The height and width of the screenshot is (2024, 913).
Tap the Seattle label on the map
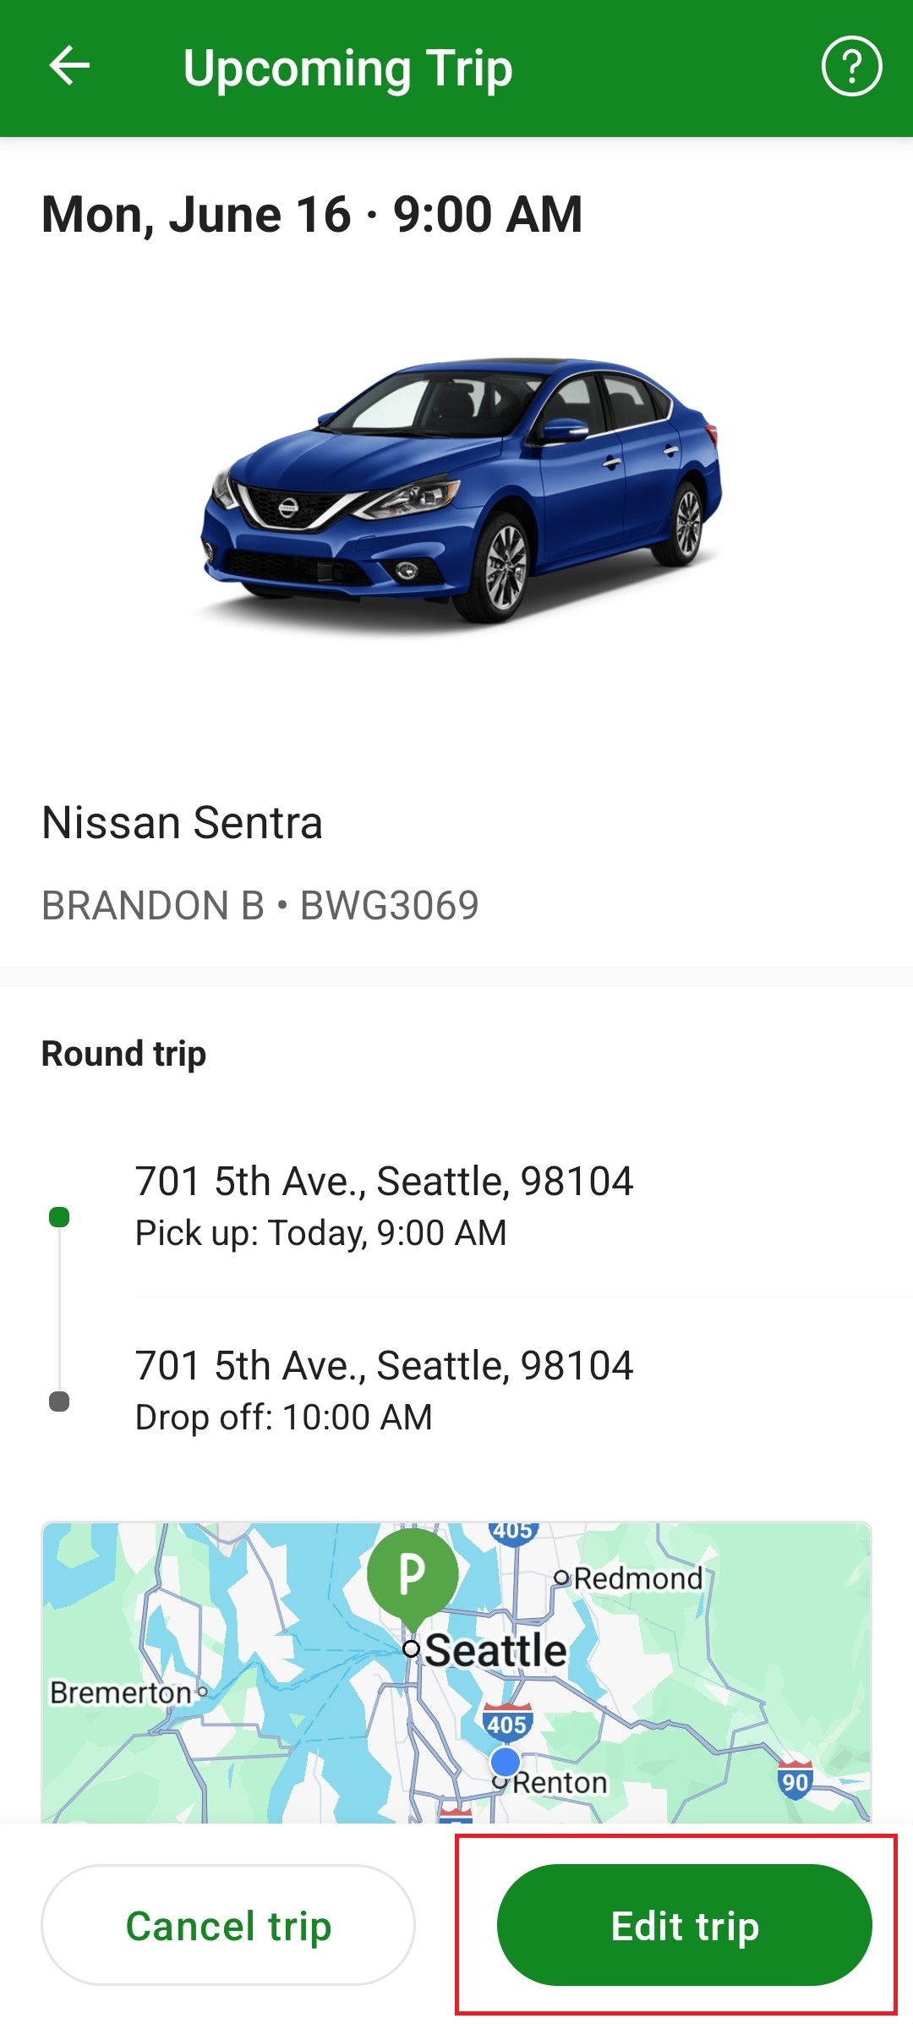pos(495,1650)
